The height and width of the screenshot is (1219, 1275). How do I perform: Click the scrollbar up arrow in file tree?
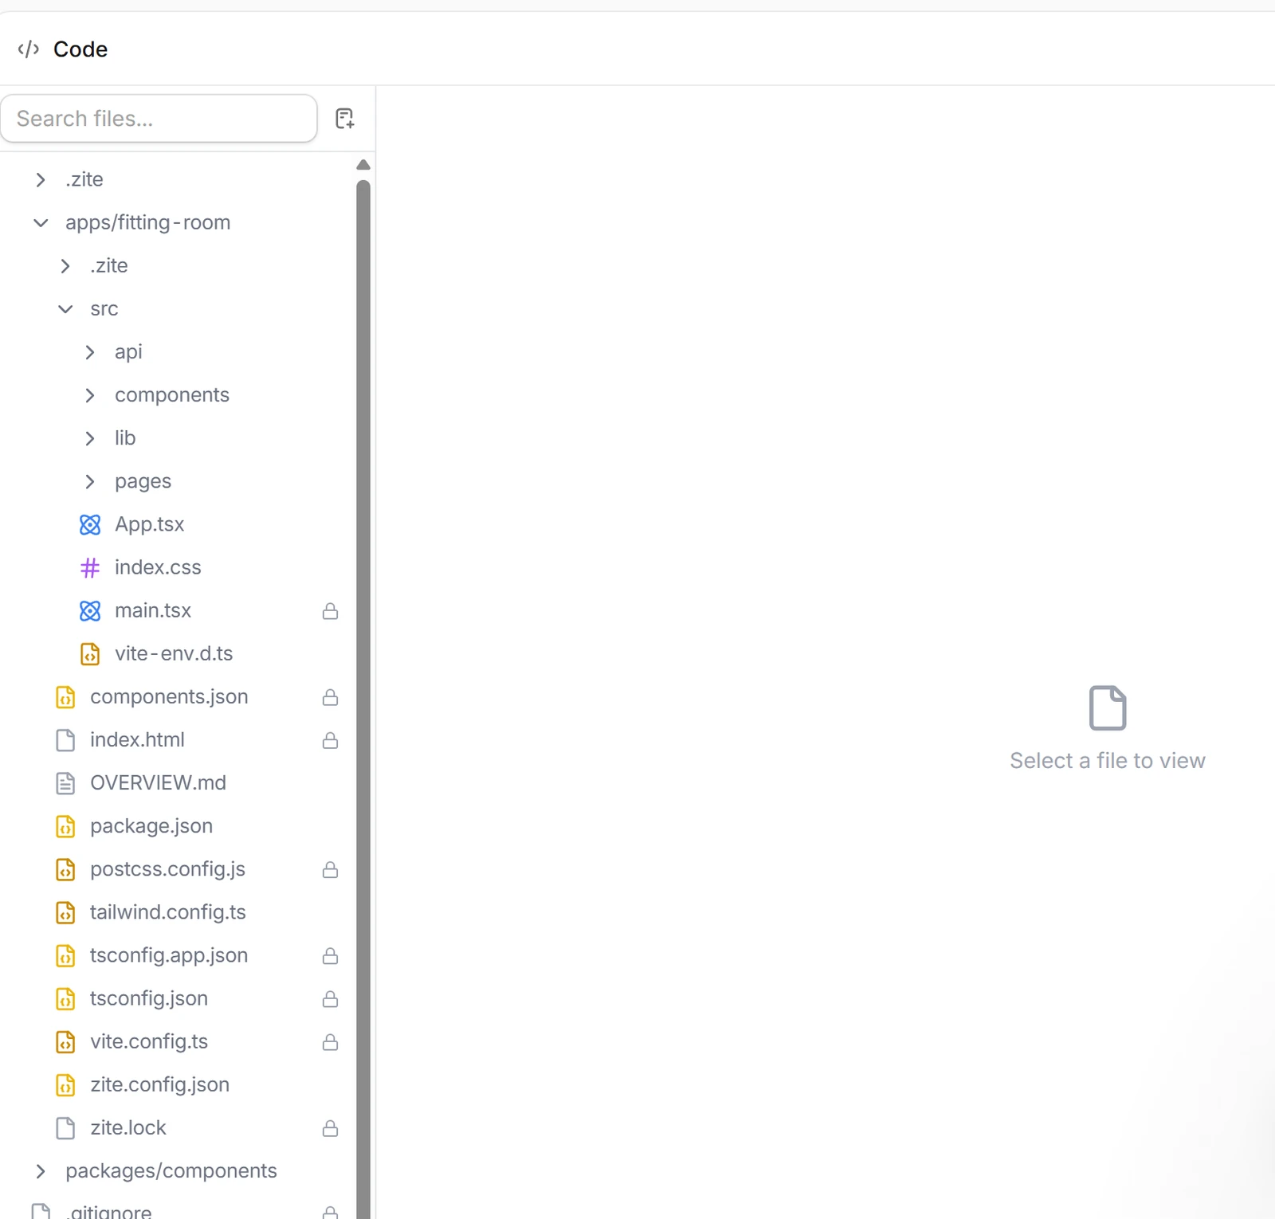[x=363, y=165]
